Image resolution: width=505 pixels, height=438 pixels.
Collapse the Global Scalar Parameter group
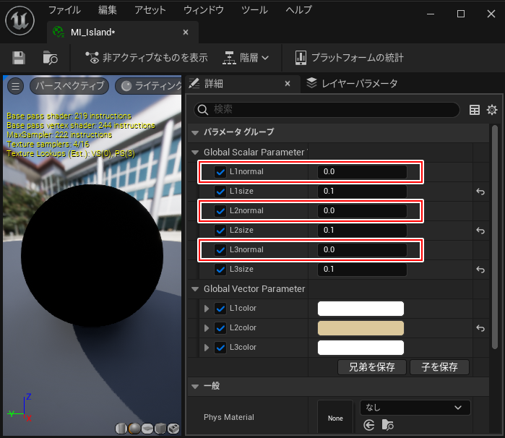pyautogui.click(x=195, y=153)
